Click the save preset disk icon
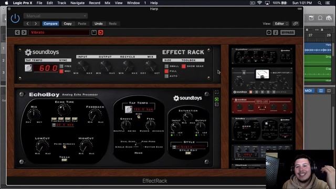336x189 pixels. (94, 33)
